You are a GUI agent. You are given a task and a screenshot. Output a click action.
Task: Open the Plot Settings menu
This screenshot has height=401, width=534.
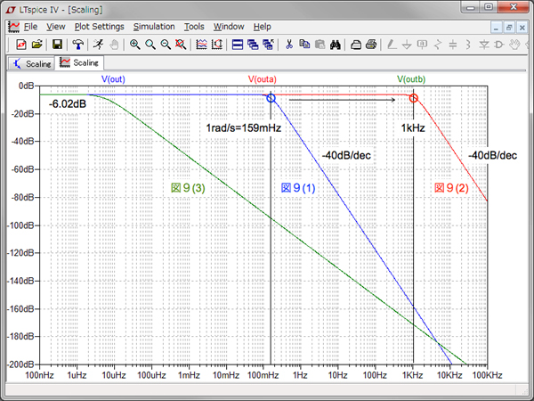[99, 27]
